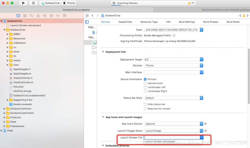Open the report navigator speech-bubble icon
Viewport: 250px width, 148px height.
tap(64, 16)
